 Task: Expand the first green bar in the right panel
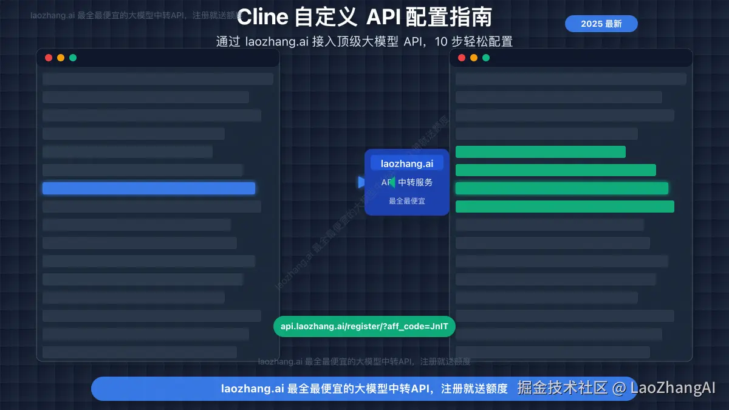point(540,152)
